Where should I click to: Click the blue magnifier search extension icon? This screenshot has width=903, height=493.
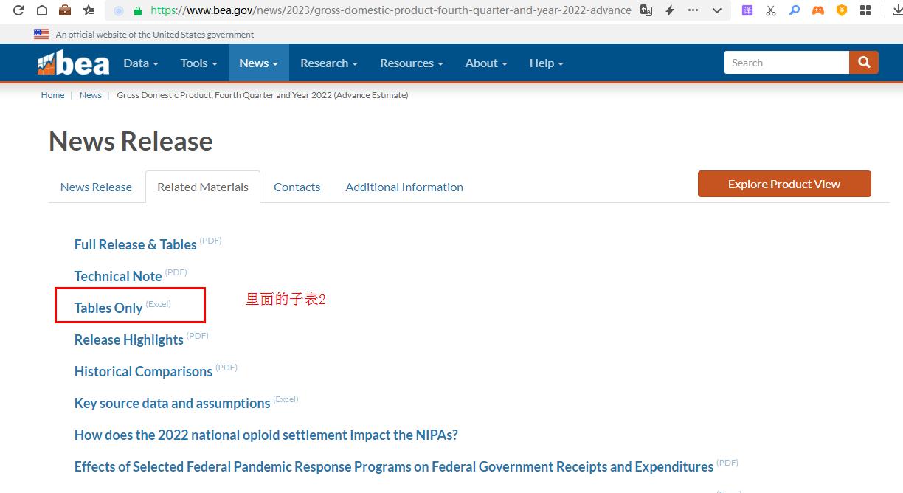click(x=794, y=10)
